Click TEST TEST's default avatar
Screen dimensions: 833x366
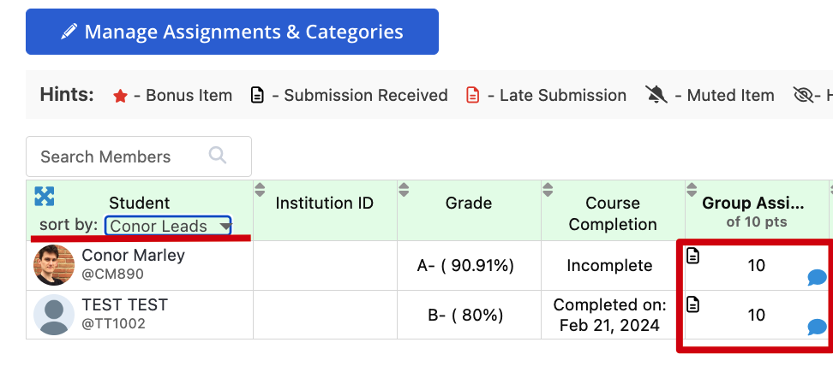click(54, 315)
